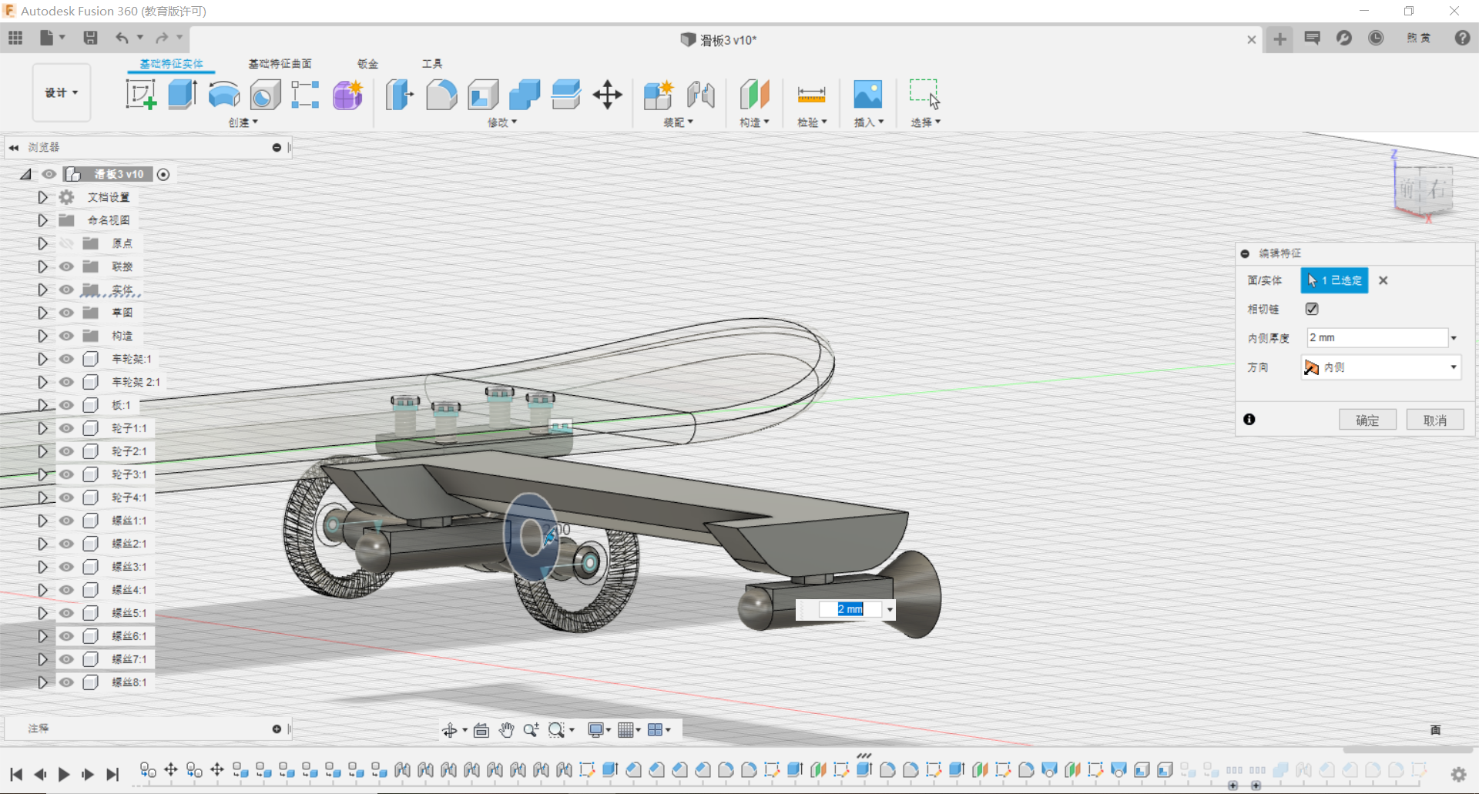Select the Revolve tool
Viewport: 1479px width, 794px height.
(x=224, y=95)
